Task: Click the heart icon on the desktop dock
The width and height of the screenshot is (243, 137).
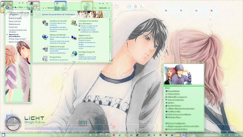Action: coord(117,6)
